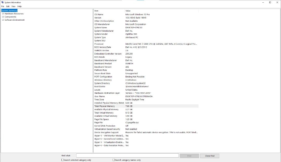The image size is (281, 162).
Task: Select Device Encryption Support row
Action: 146,132
